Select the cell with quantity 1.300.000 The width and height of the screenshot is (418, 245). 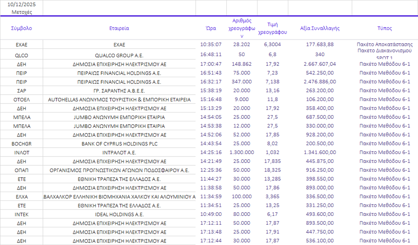click(x=242, y=152)
